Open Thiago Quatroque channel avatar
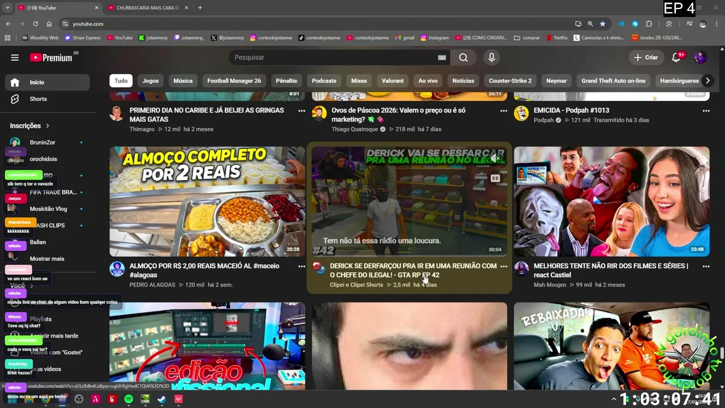725x408 pixels. coord(319,113)
